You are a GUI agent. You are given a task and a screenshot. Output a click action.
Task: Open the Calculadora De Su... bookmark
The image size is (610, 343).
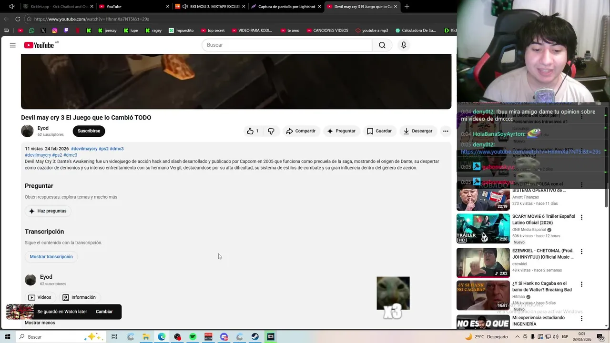[416, 30]
